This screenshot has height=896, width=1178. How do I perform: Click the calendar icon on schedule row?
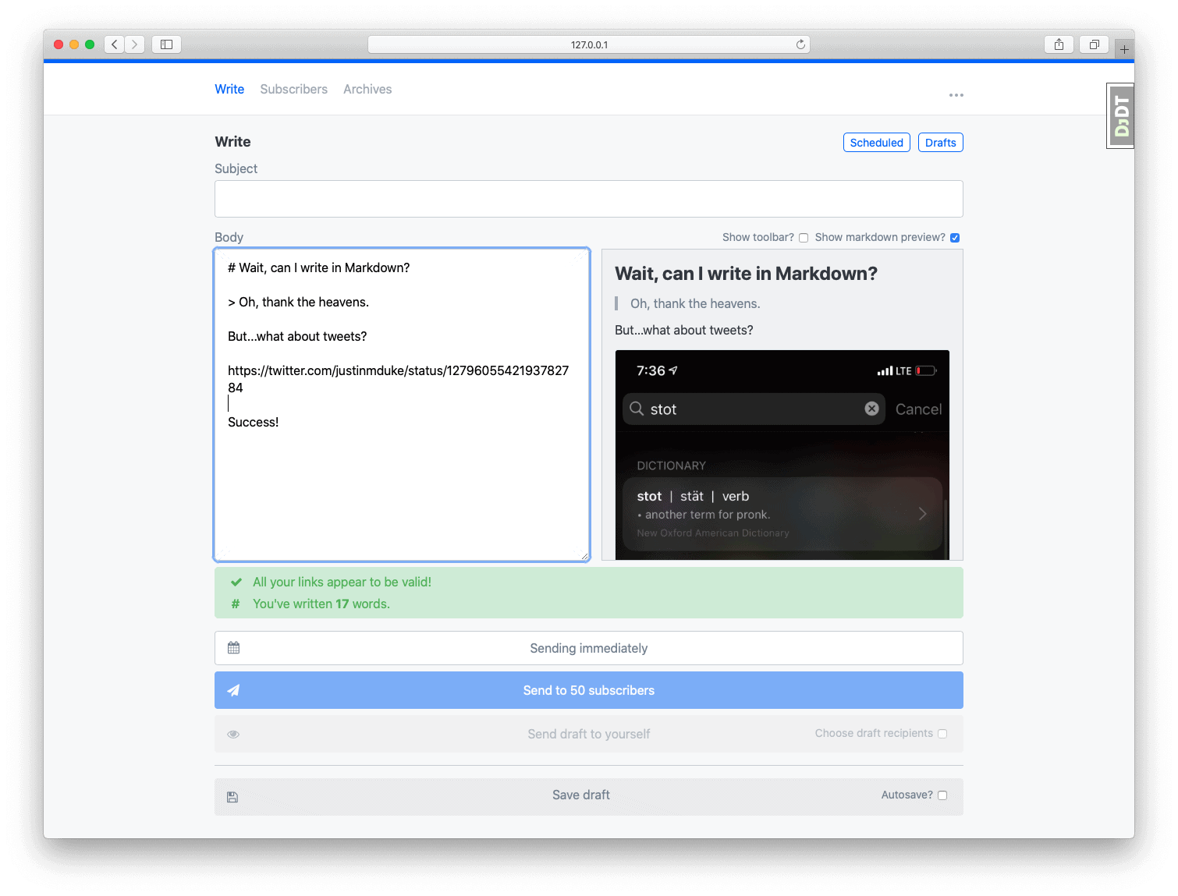[x=233, y=648]
